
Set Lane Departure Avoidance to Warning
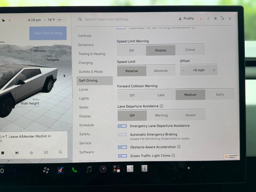click(161, 115)
